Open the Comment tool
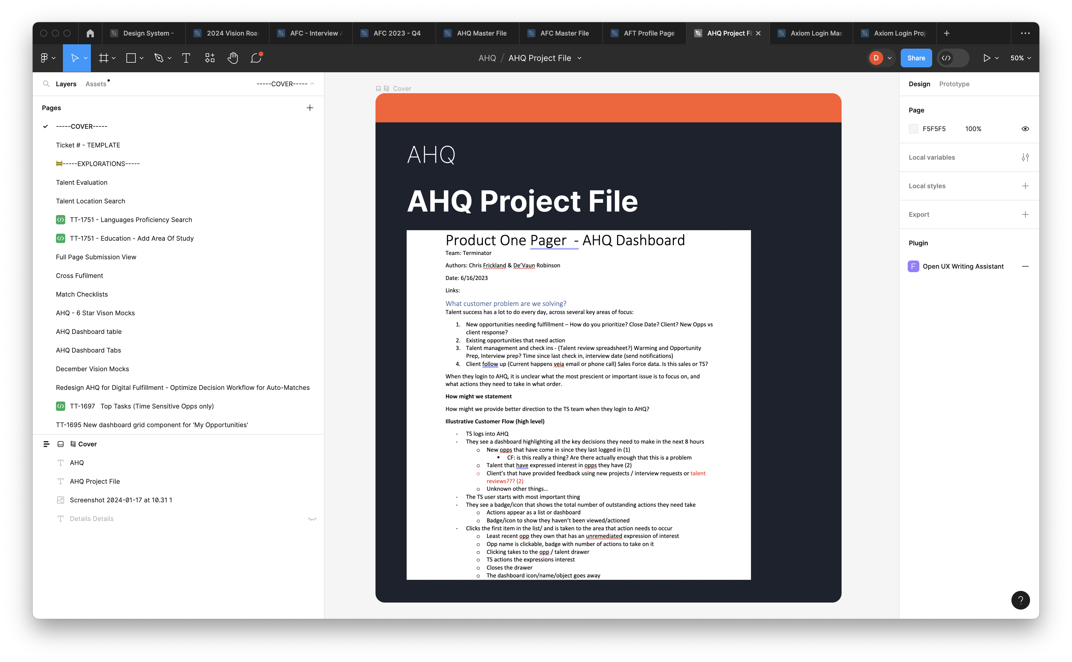The height and width of the screenshot is (662, 1072). click(x=256, y=58)
